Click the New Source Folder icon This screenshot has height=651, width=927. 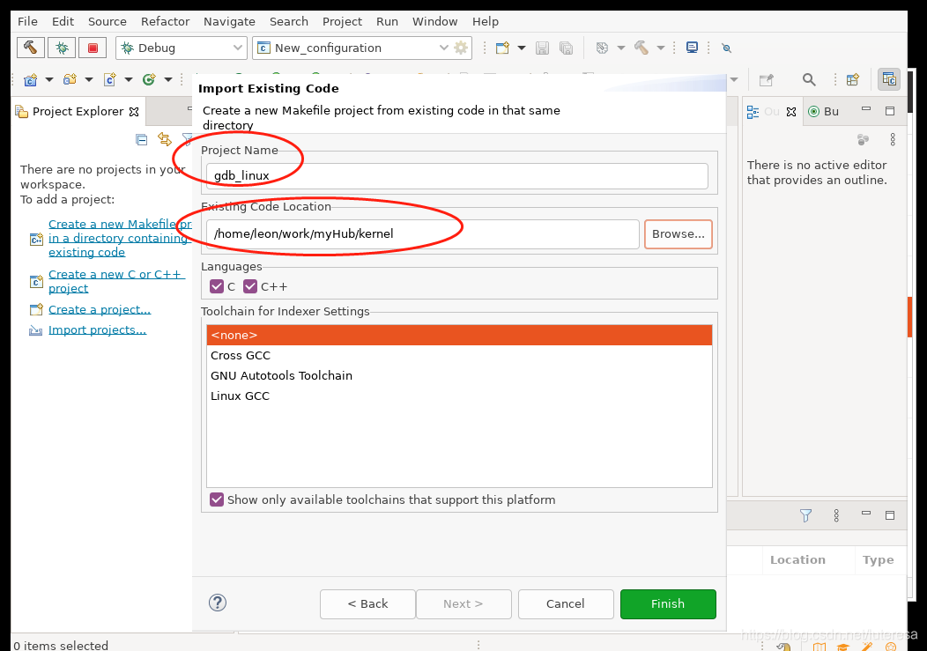[70, 79]
